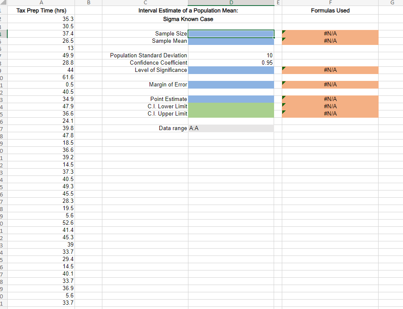Image resolution: width=403 pixels, height=309 pixels.
Task: Click the Tax Prep Time (hrs) header cell
Action: click(x=41, y=10)
